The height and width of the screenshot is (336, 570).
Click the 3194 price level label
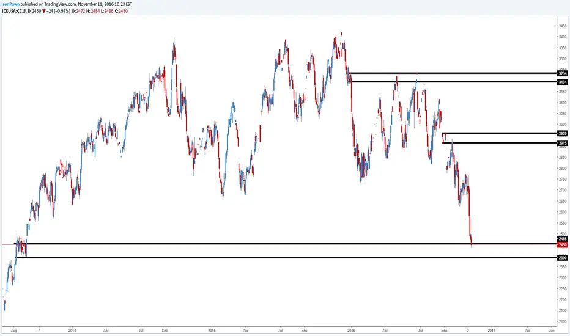[563, 82]
